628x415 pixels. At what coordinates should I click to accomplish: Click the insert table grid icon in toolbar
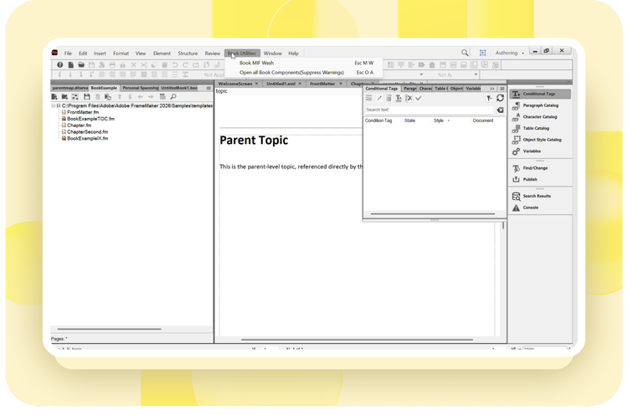[x=390, y=64]
